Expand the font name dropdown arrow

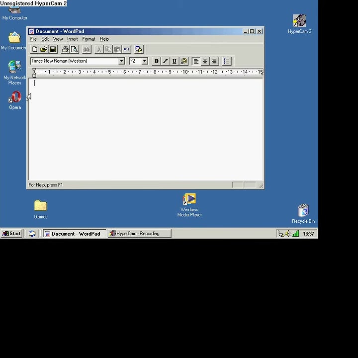pos(121,61)
